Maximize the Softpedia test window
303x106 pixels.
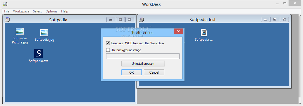tap(275, 19)
